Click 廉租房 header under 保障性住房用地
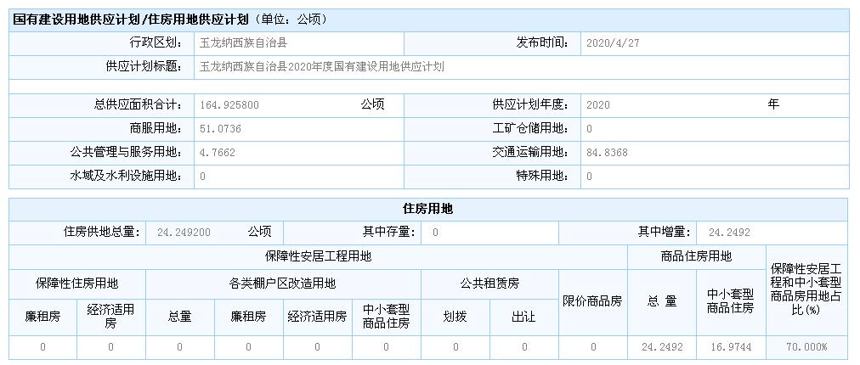860x365 pixels. [42, 317]
